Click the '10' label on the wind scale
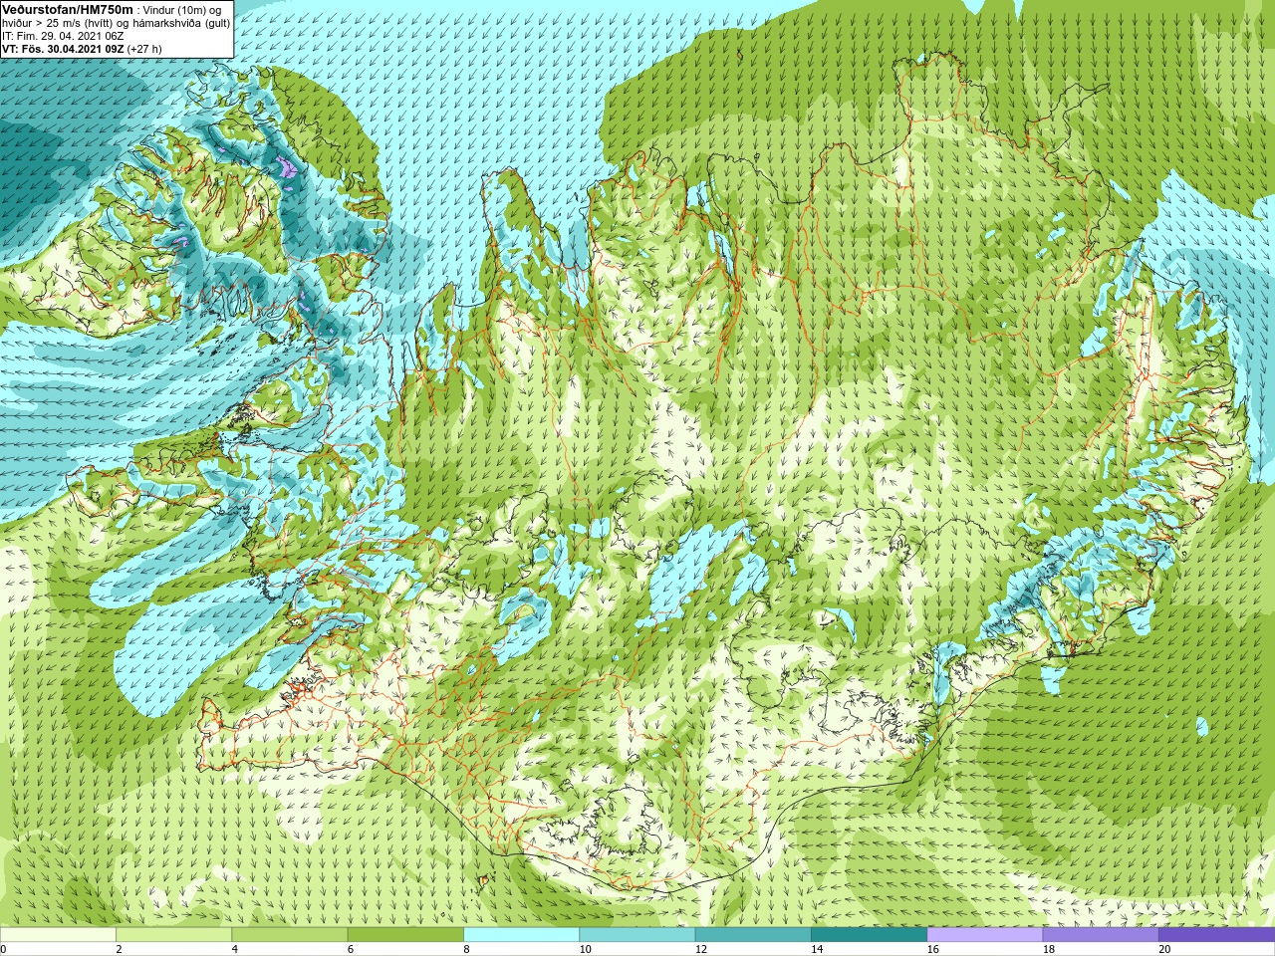This screenshot has height=956, width=1275. pyautogui.click(x=585, y=949)
